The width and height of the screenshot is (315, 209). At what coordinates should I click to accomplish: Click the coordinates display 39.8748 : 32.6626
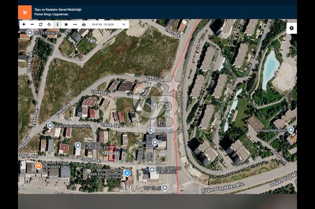pos(103,25)
